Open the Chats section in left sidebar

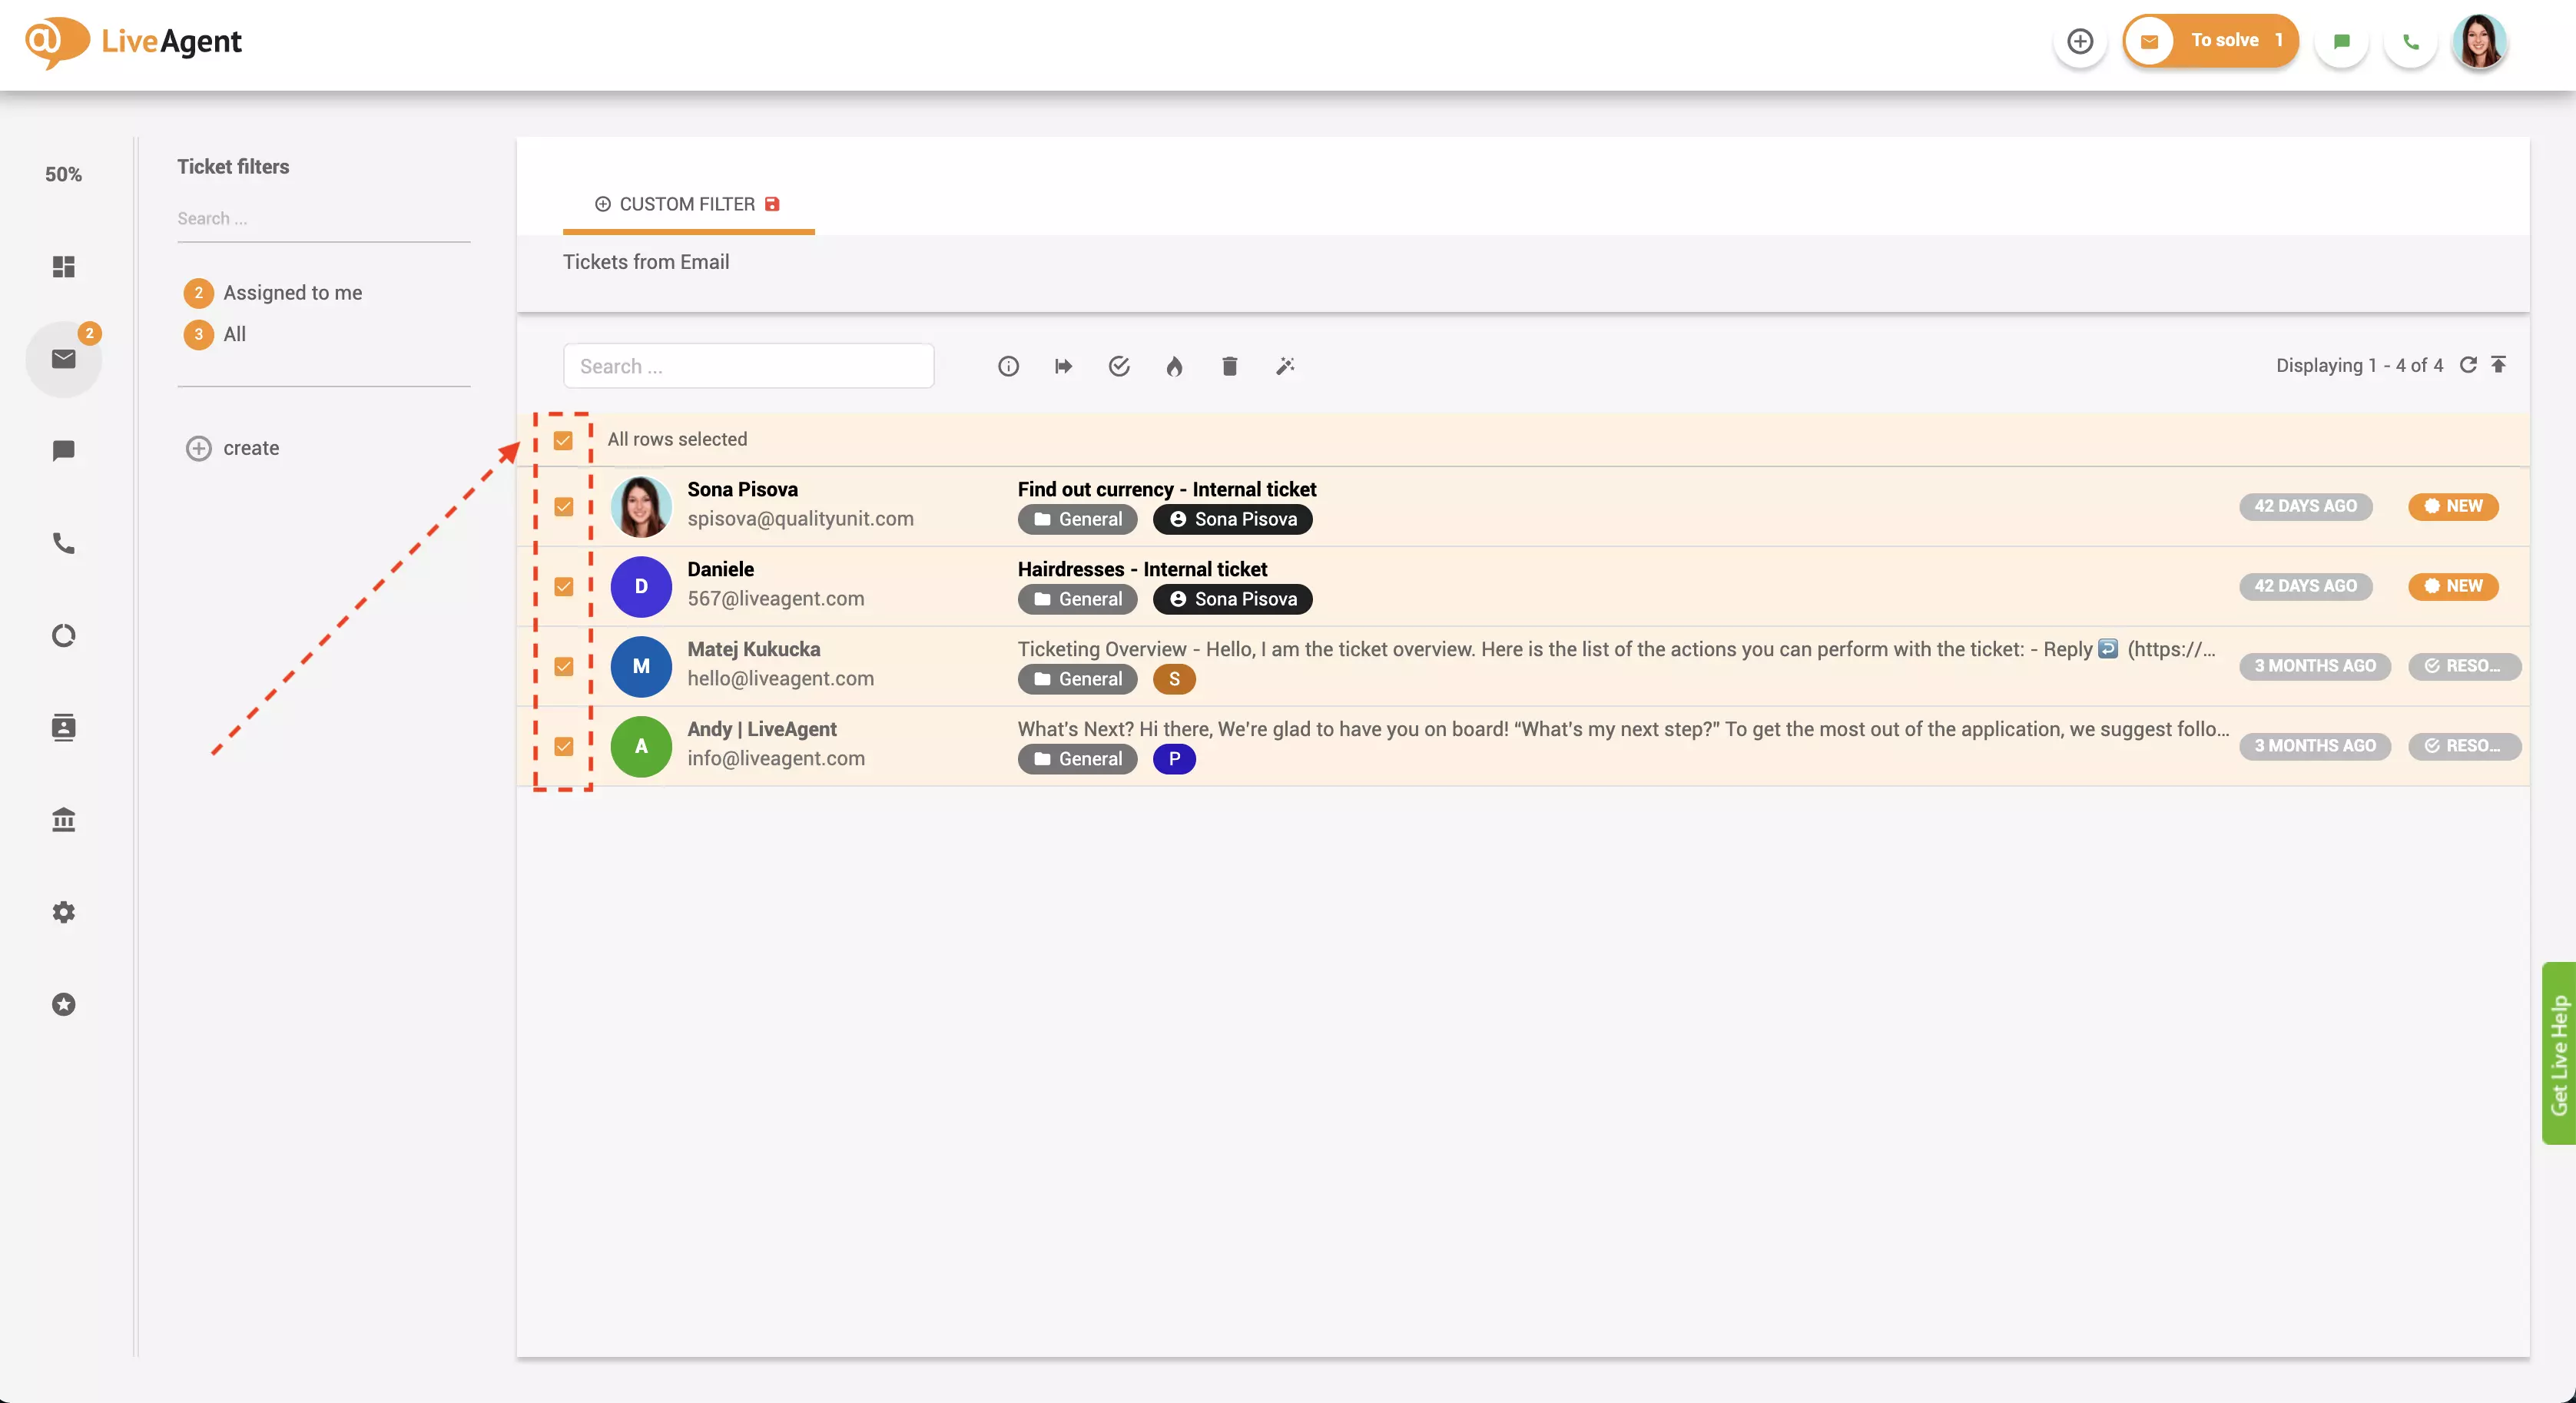coord(63,451)
